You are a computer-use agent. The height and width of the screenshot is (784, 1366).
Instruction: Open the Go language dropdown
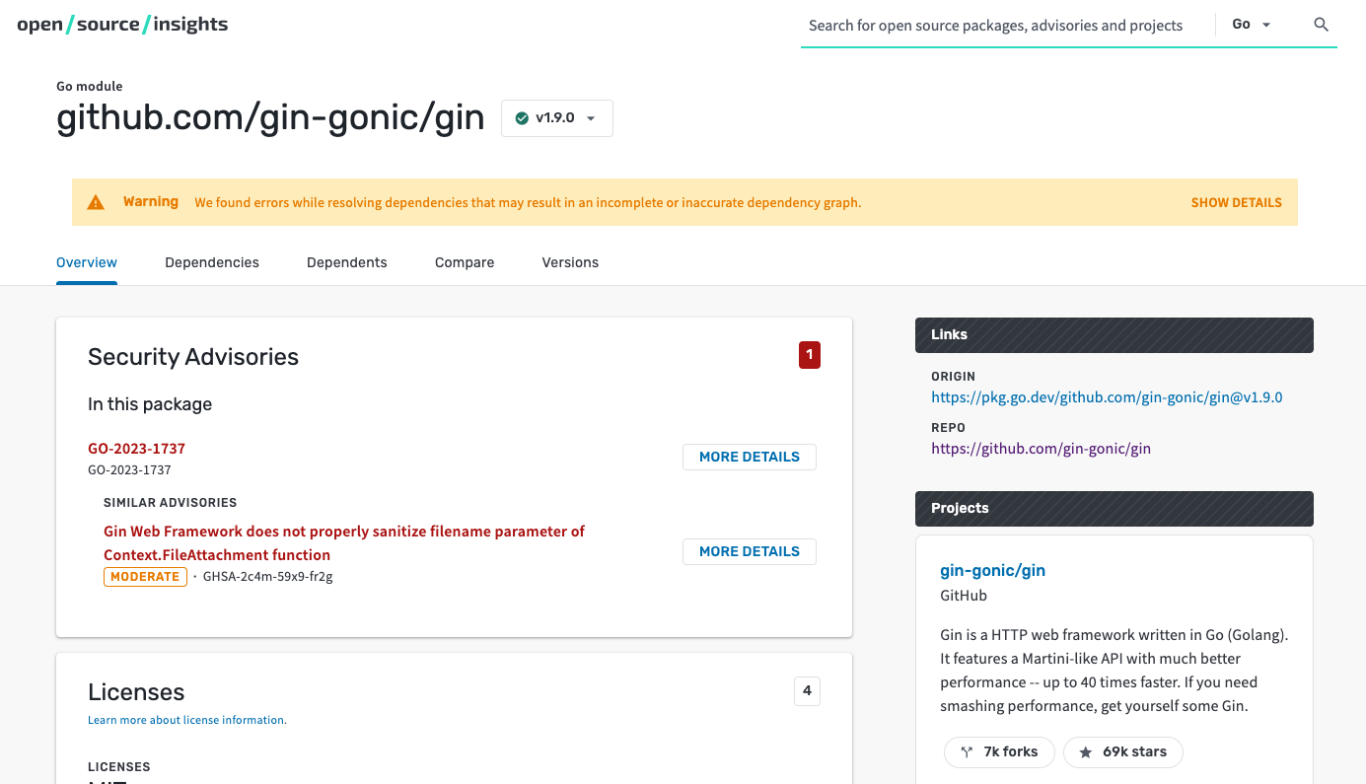click(x=1251, y=24)
